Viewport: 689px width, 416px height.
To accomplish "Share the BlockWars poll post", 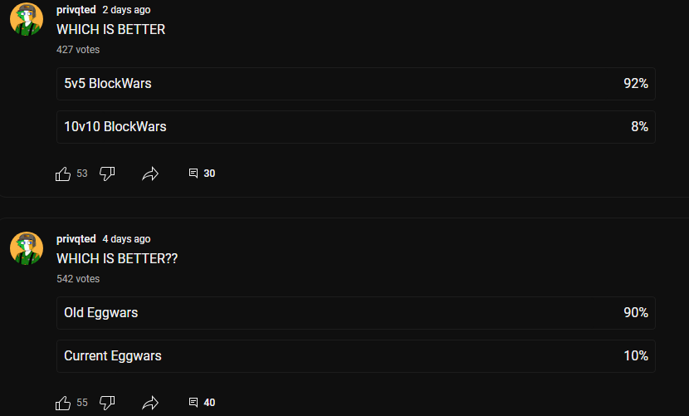I will pyautogui.click(x=150, y=174).
